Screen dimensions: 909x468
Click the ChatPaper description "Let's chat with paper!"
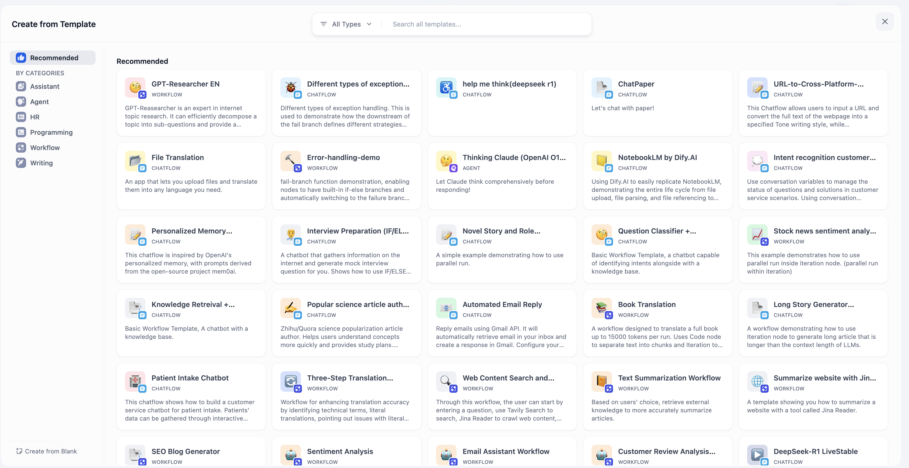coord(622,108)
